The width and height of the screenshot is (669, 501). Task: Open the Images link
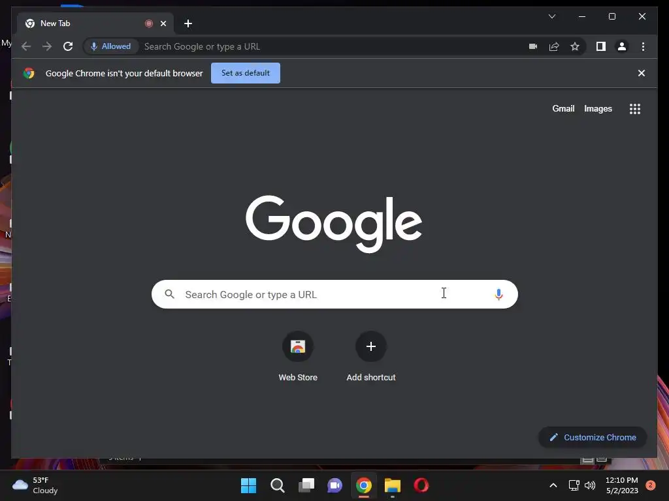coord(598,109)
